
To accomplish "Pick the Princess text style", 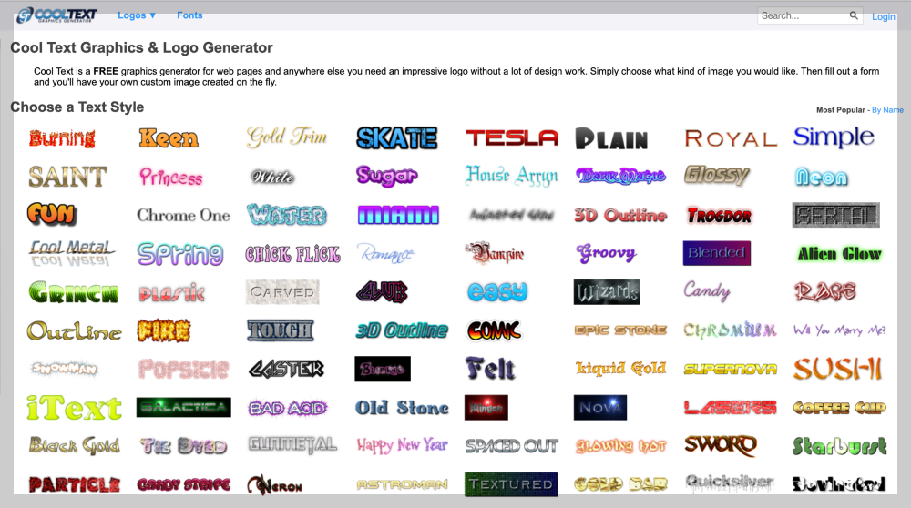I will point(171,177).
